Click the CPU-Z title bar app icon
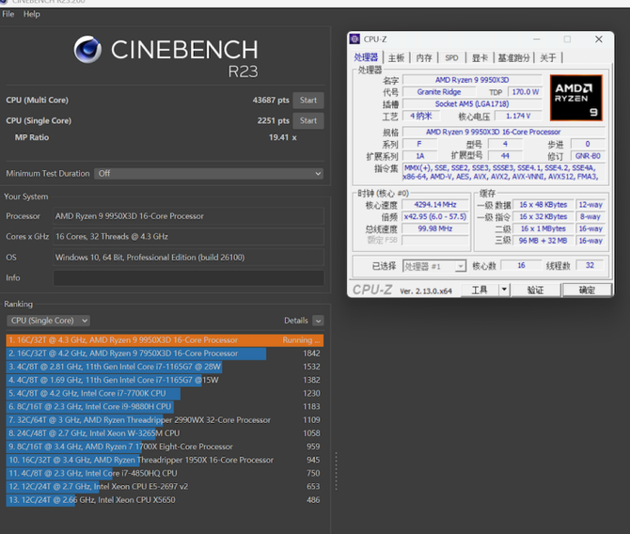 (354, 39)
